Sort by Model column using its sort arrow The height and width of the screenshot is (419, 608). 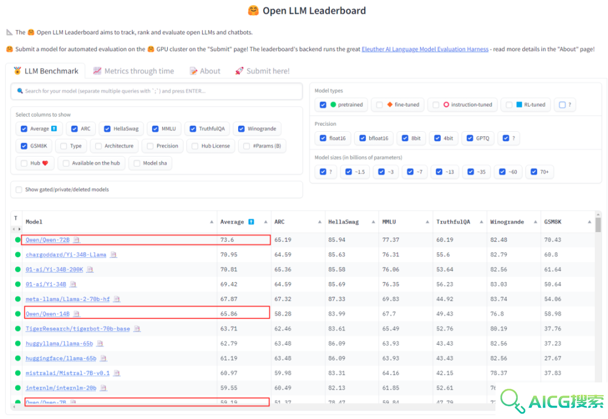(x=212, y=222)
